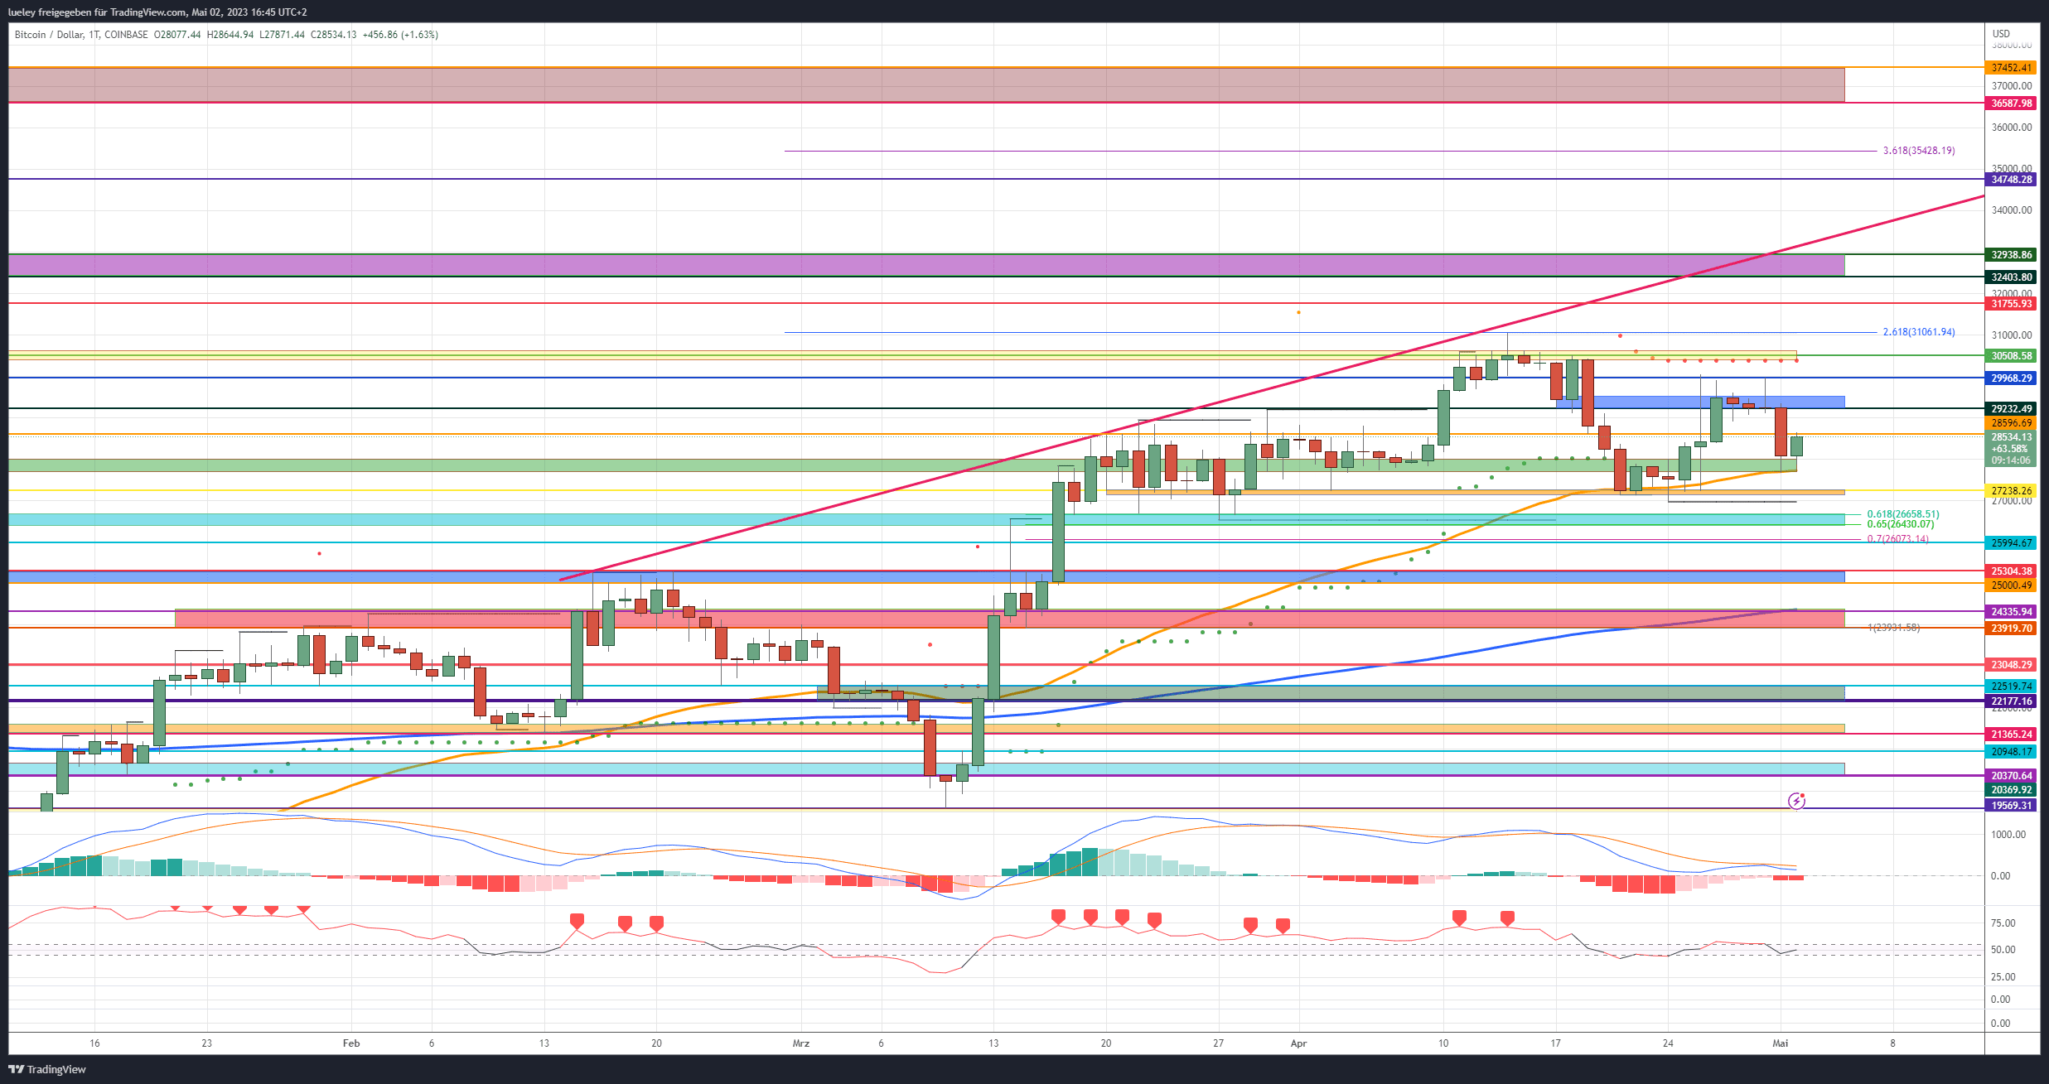This screenshot has height=1084, width=2049.
Task: Select the red 36587.98 price label
Action: (x=2011, y=104)
